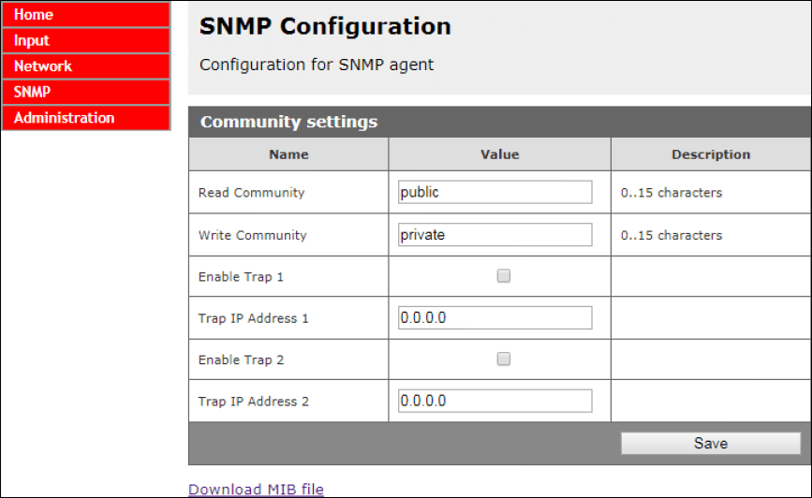The height and width of the screenshot is (498, 812).
Task: Focus the Write Community input box
Action: [495, 235]
